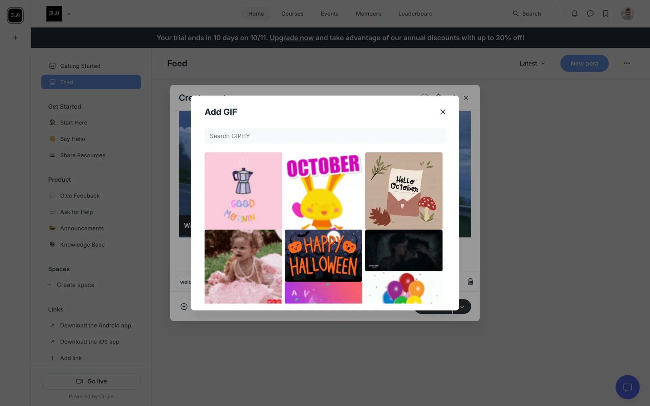Go to the Courses tab
Screen dimensions: 650x406
click(292, 14)
